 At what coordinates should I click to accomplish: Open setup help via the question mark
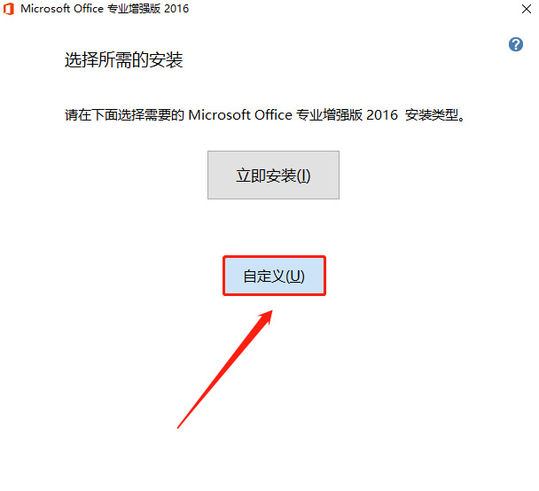[x=516, y=44]
